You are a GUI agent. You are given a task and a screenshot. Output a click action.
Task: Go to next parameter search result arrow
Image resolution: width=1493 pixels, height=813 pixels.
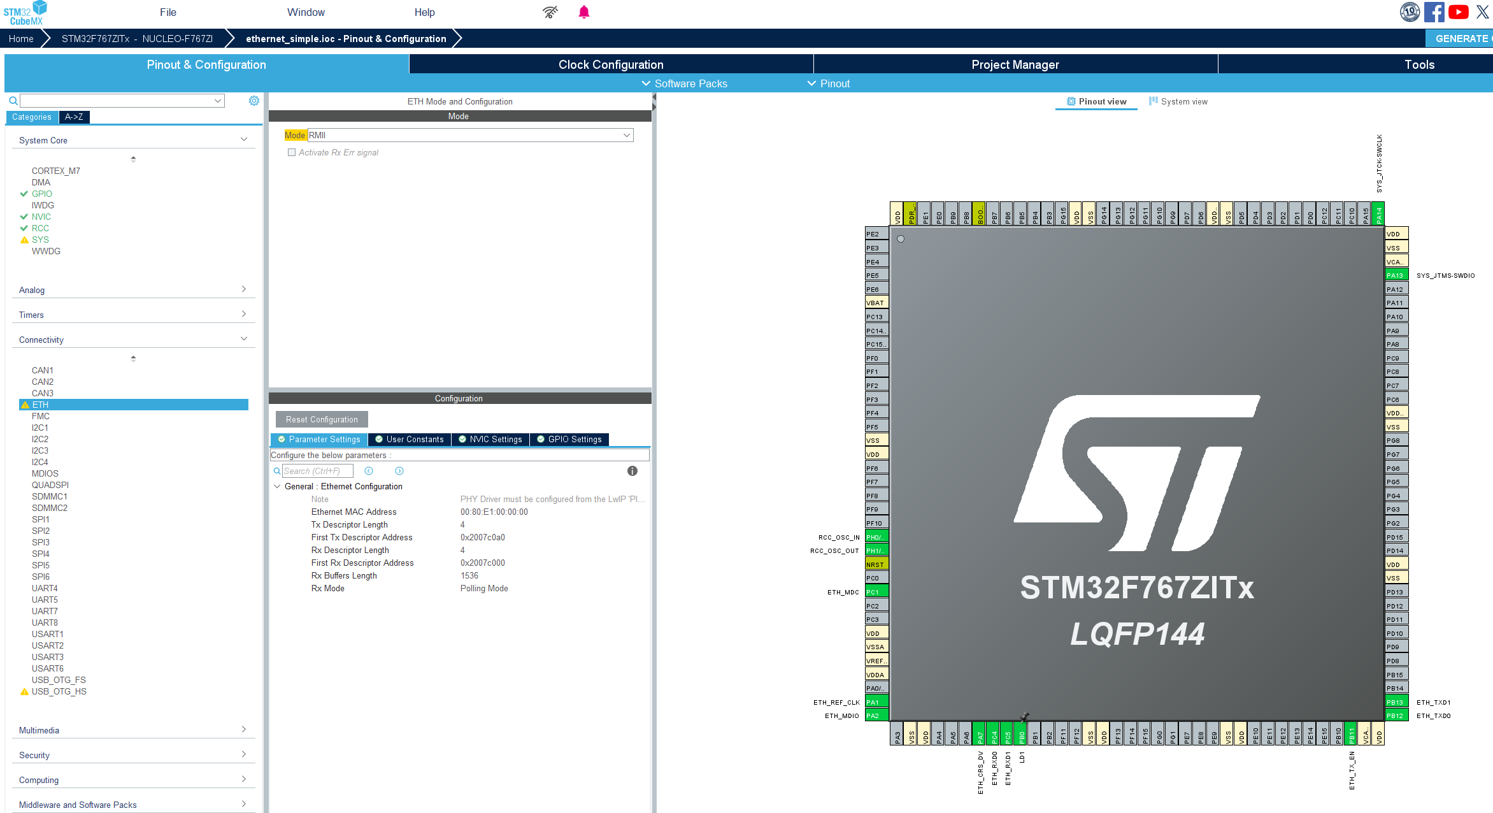399,471
